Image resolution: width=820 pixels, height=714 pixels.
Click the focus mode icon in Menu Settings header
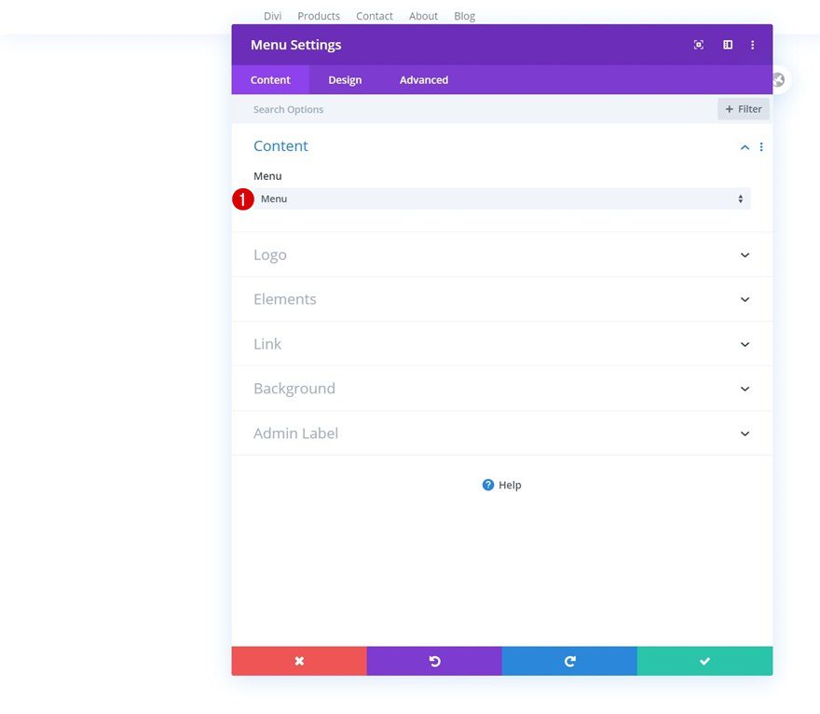(x=698, y=44)
